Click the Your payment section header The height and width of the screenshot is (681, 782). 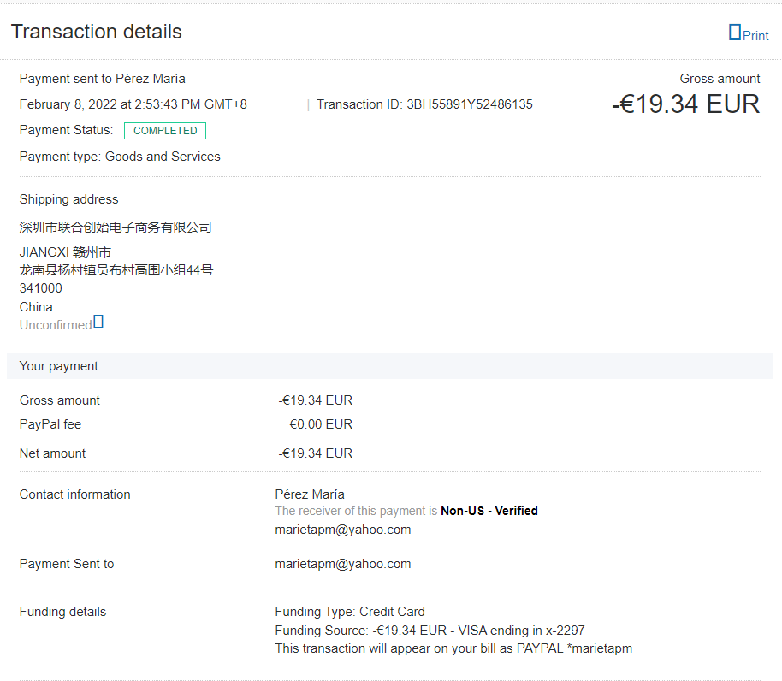pyautogui.click(x=58, y=366)
